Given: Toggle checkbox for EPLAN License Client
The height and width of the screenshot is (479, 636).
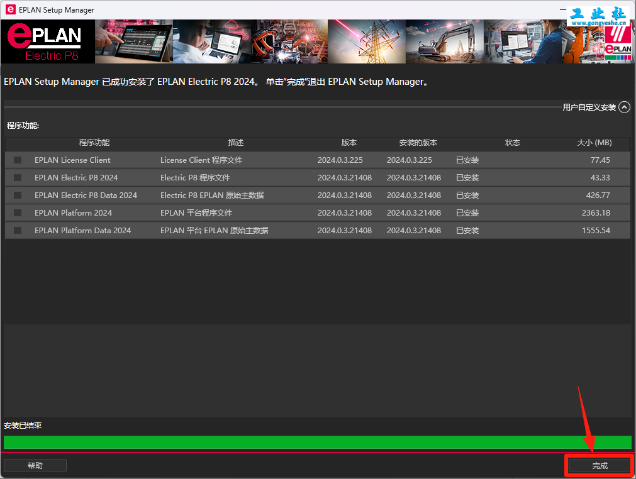Looking at the screenshot, I should click(x=18, y=160).
